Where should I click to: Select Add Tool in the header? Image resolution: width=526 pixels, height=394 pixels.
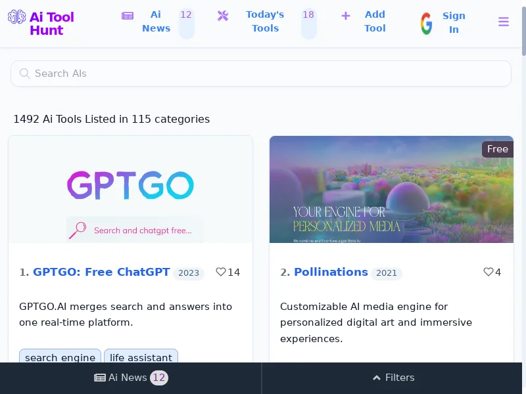(x=375, y=22)
